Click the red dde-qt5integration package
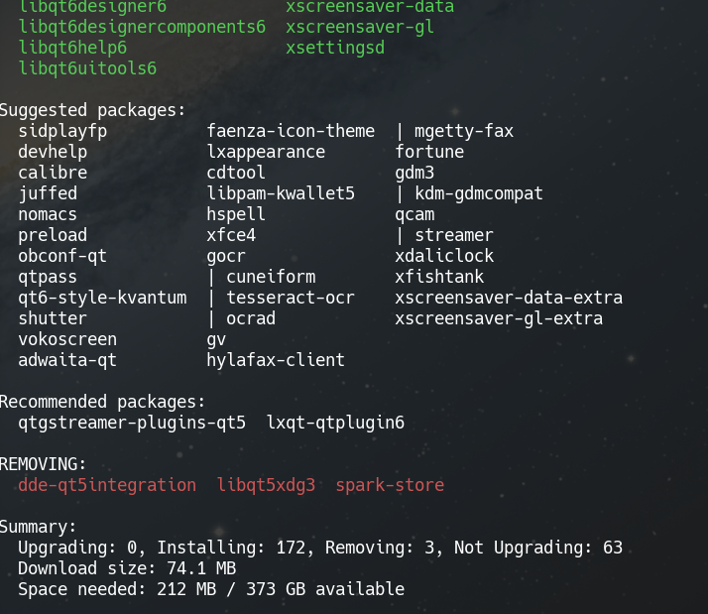Screen dimensions: 708x614 pyautogui.click(x=107, y=485)
